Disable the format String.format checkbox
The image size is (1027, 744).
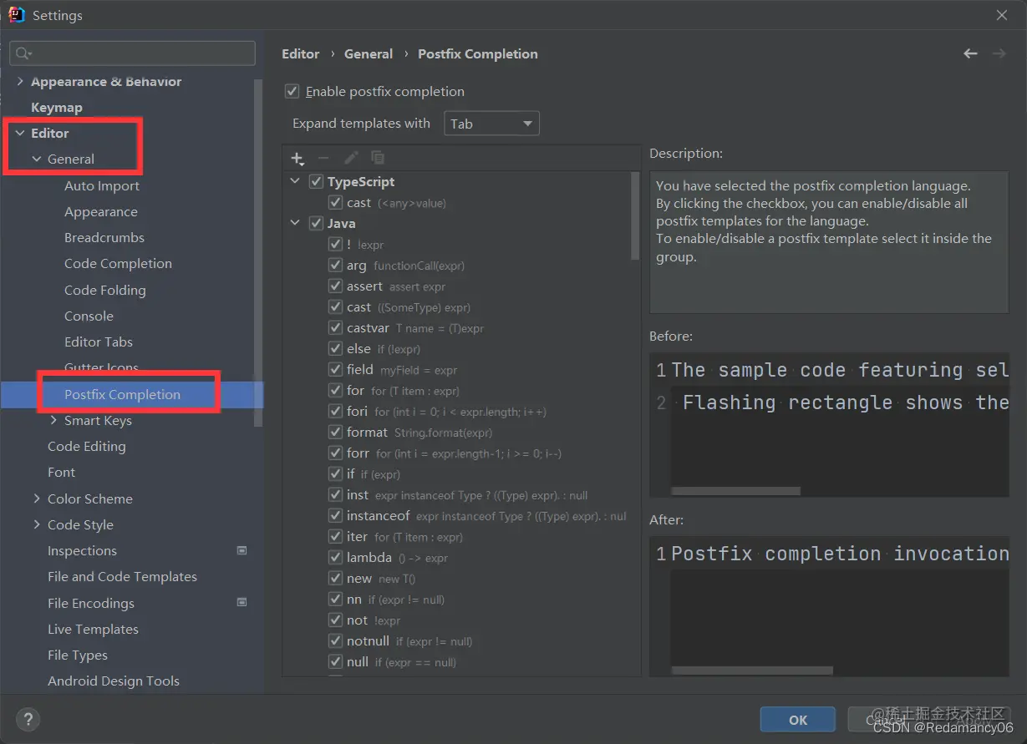pyautogui.click(x=335, y=432)
